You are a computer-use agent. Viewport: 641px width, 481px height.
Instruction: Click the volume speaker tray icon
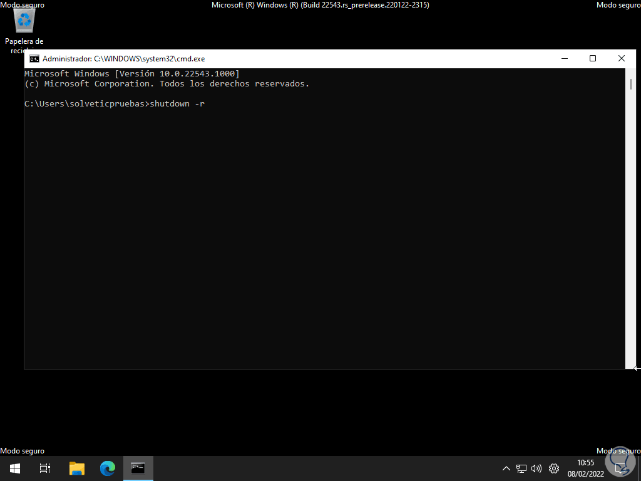pyautogui.click(x=536, y=468)
